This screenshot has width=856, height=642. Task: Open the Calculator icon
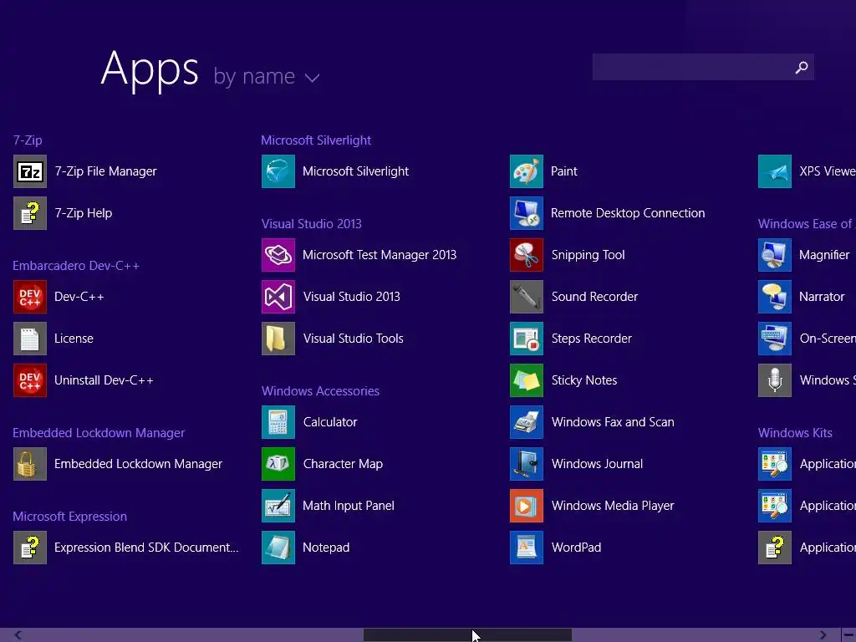tap(278, 422)
